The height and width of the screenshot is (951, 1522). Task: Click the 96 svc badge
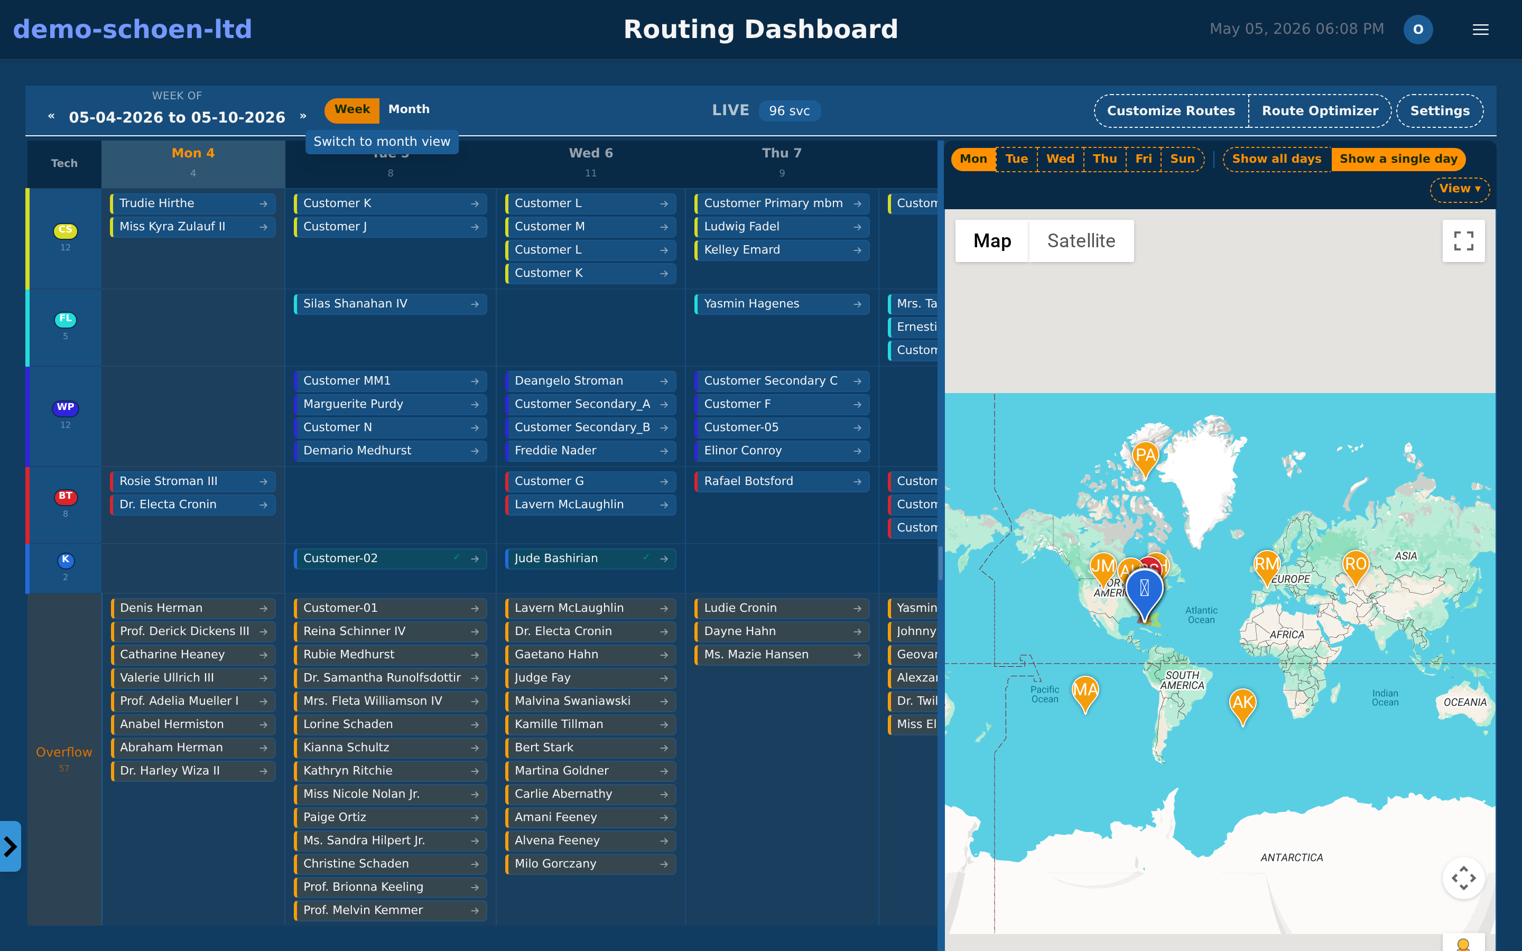coord(790,111)
